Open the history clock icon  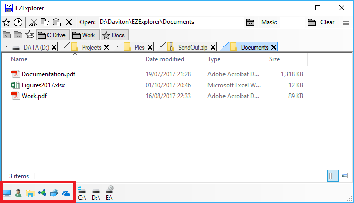click(18, 22)
